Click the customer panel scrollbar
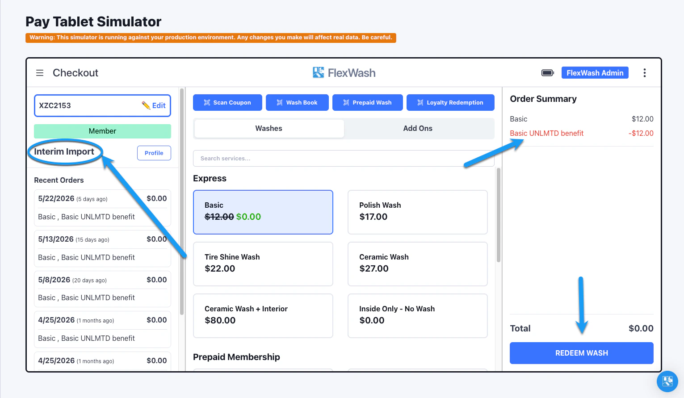The width and height of the screenshot is (684, 398). (182, 202)
